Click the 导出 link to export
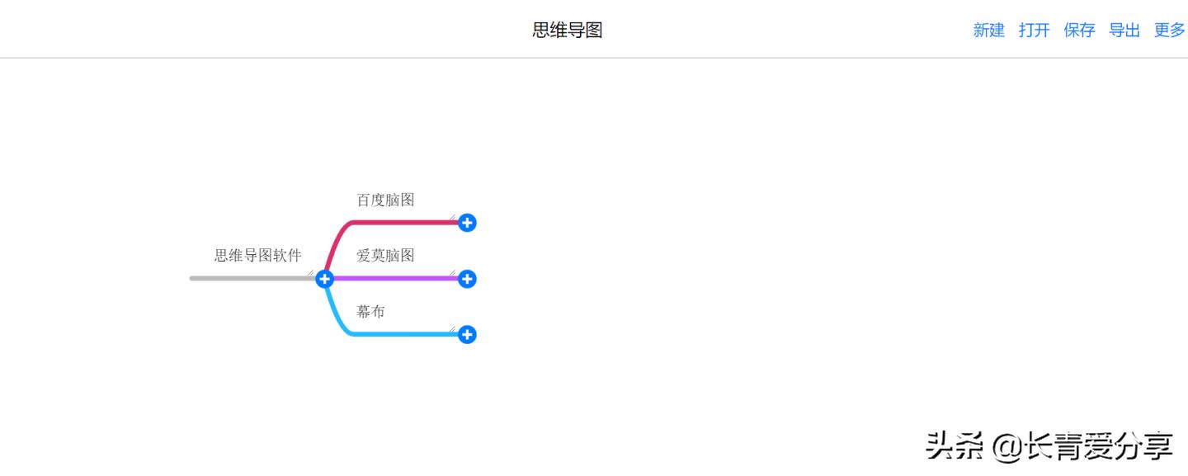Viewport: 1188px width, 476px height. pos(1124,31)
